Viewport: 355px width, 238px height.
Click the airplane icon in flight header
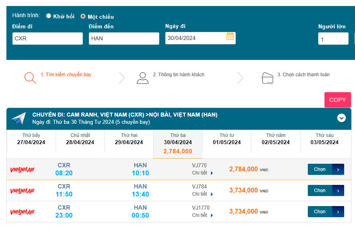pyautogui.click(x=19, y=118)
